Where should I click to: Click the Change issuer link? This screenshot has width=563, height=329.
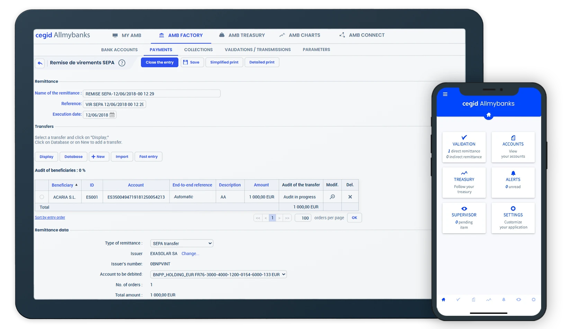pyautogui.click(x=190, y=254)
